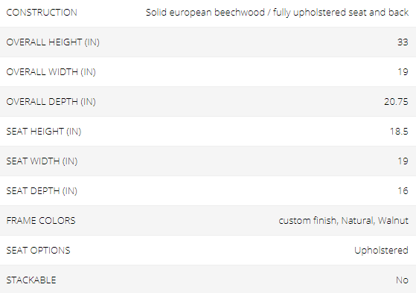Select the overall height value 33

coord(403,42)
